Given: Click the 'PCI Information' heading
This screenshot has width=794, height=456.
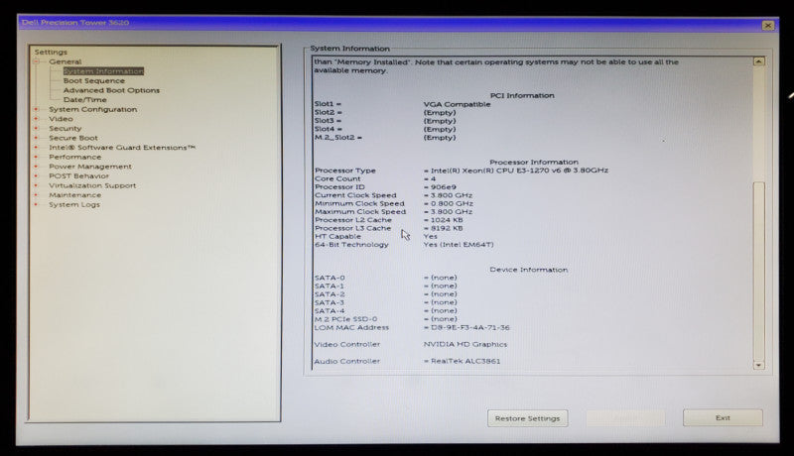Looking at the screenshot, I should (522, 95).
